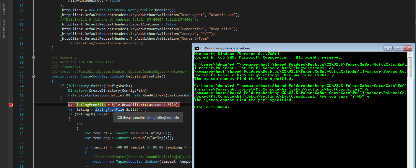Click the Copyright Microsoft Corporation line in cmd
The height and width of the screenshot is (168, 416).
point(269,57)
